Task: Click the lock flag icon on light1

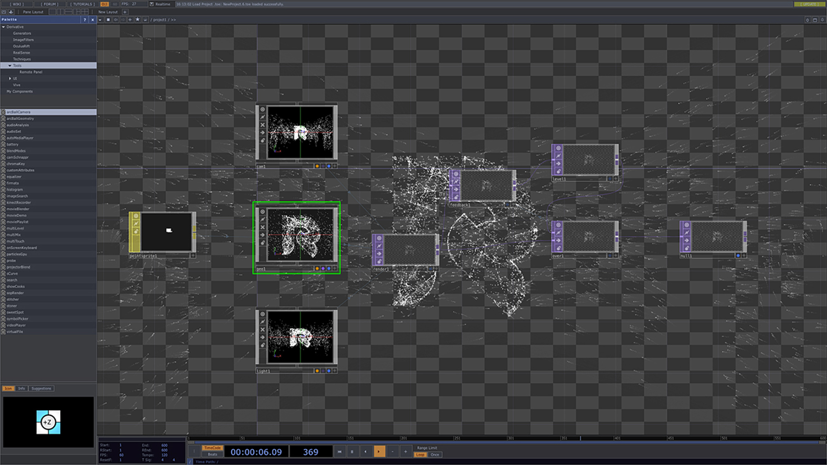Action: [262, 345]
